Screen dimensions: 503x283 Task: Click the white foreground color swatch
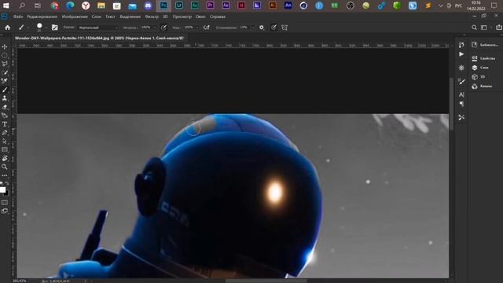pyautogui.click(x=2, y=189)
